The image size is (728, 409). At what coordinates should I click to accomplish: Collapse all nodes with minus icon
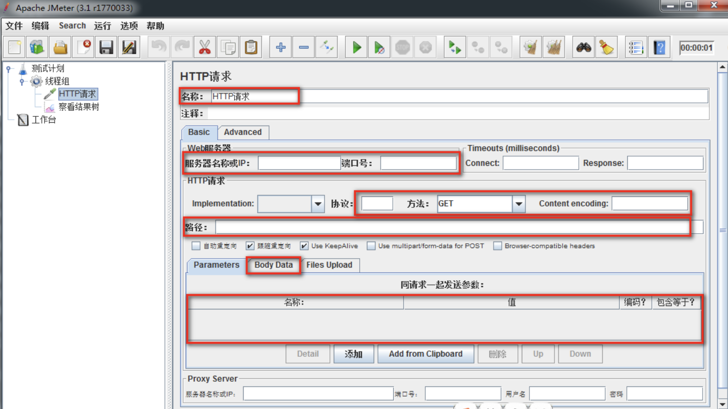304,47
